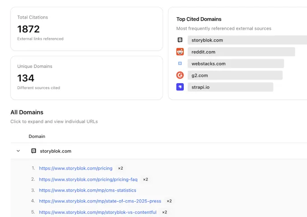Click 'Most frequently referenced external sources' text
The height and width of the screenshot is (217, 307).
pos(224,28)
